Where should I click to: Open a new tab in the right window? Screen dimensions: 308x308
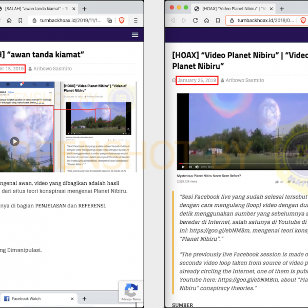tap(282, 9)
